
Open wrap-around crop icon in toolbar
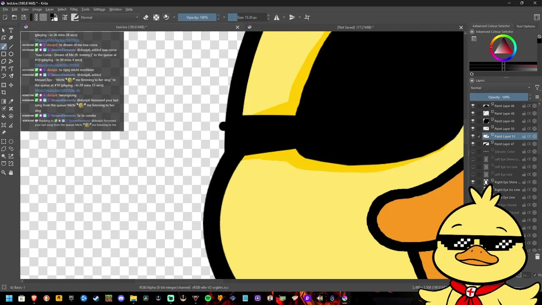click(307, 17)
